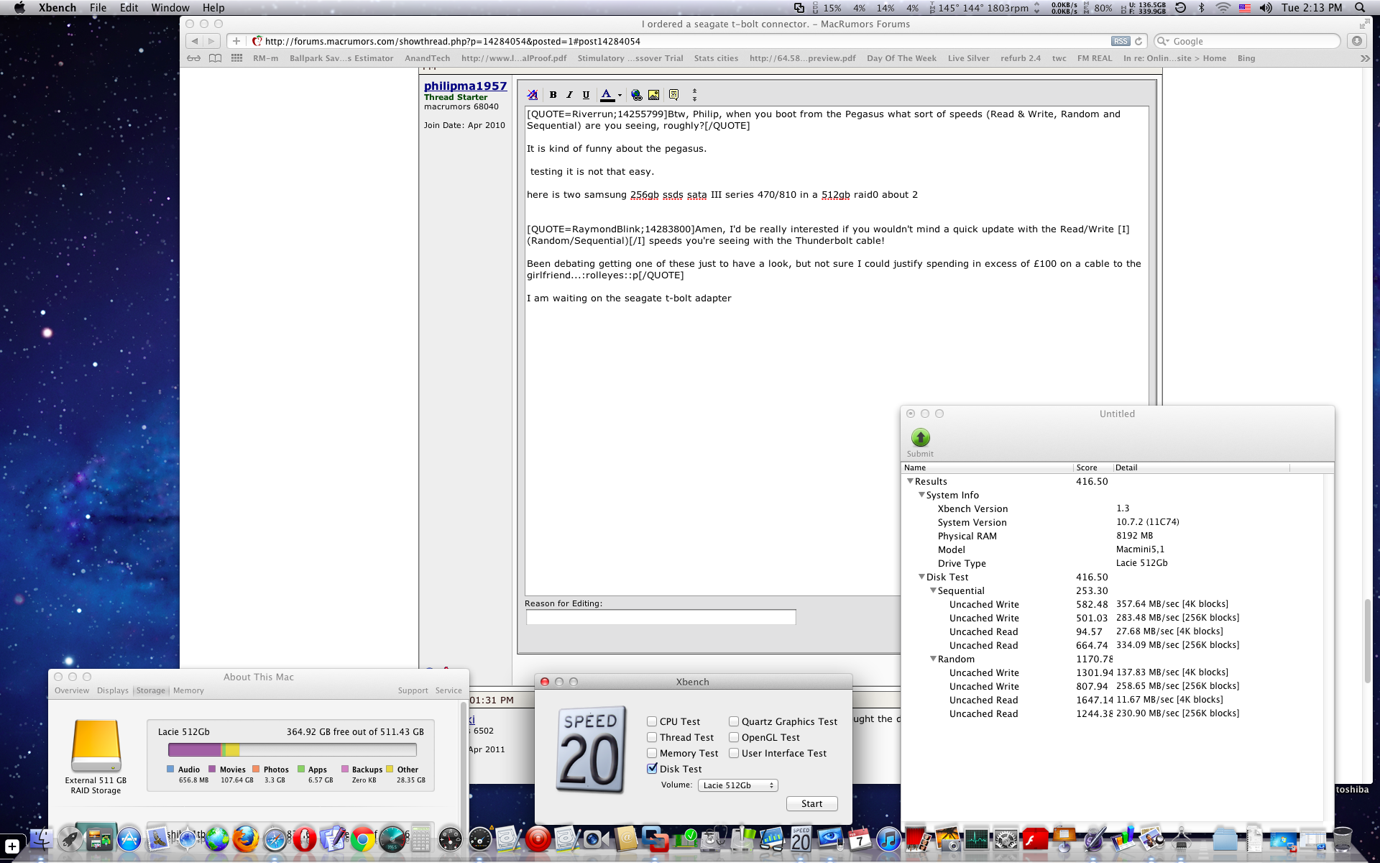Click the Wrap Quote tags icon
The image size is (1380, 863).
click(x=673, y=95)
